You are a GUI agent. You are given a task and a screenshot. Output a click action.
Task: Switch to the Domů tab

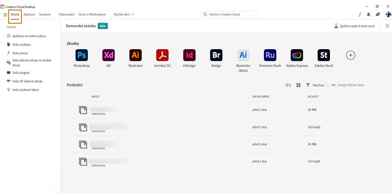pos(15,15)
